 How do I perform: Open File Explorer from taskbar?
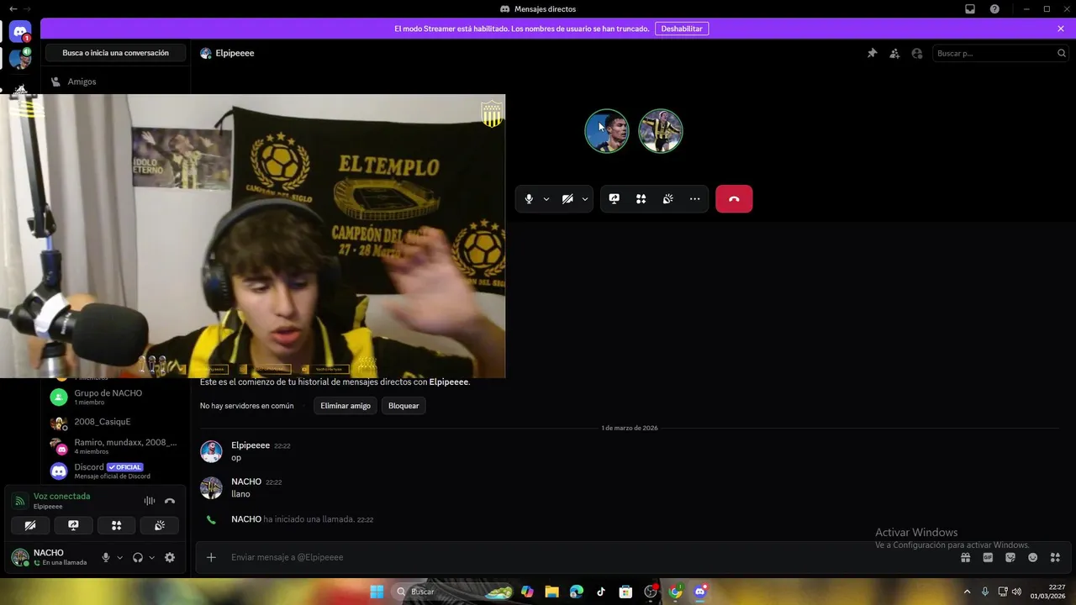point(551,592)
